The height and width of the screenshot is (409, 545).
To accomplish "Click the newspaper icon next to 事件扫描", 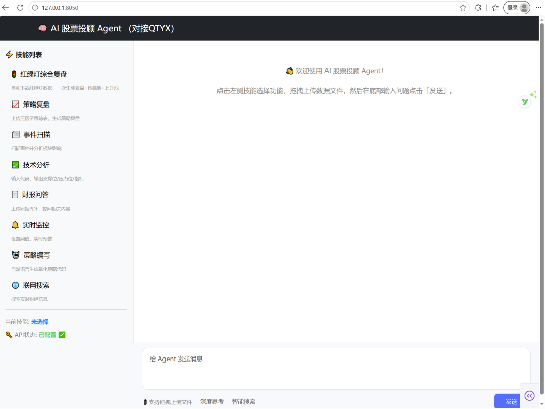I will [16, 135].
